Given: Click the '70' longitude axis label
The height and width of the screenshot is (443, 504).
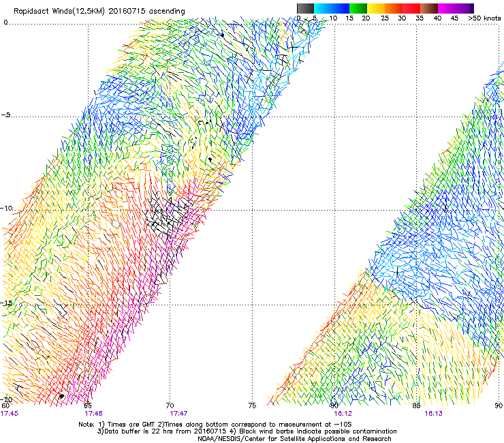Looking at the screenshot, I should (x=170, y=406).
